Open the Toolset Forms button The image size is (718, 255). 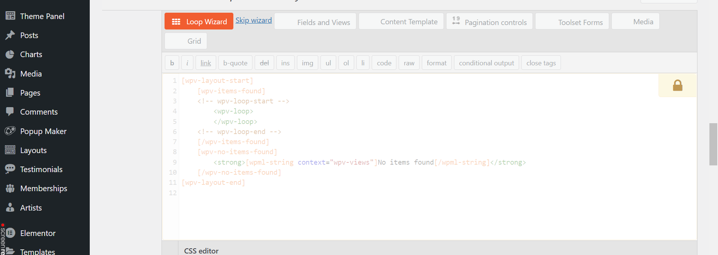(x=572, y=21)
